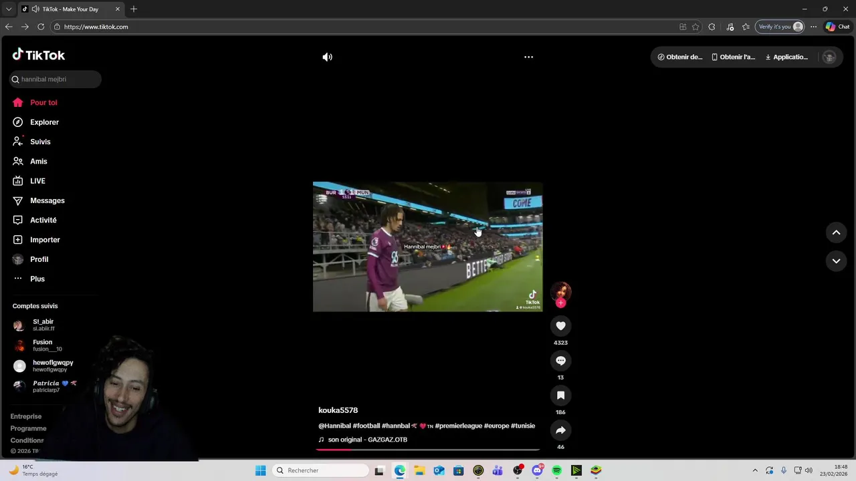The height and width of the screenshot is (481, 856).
Task: Seek on the video progress bar
Action: [428, 450]
